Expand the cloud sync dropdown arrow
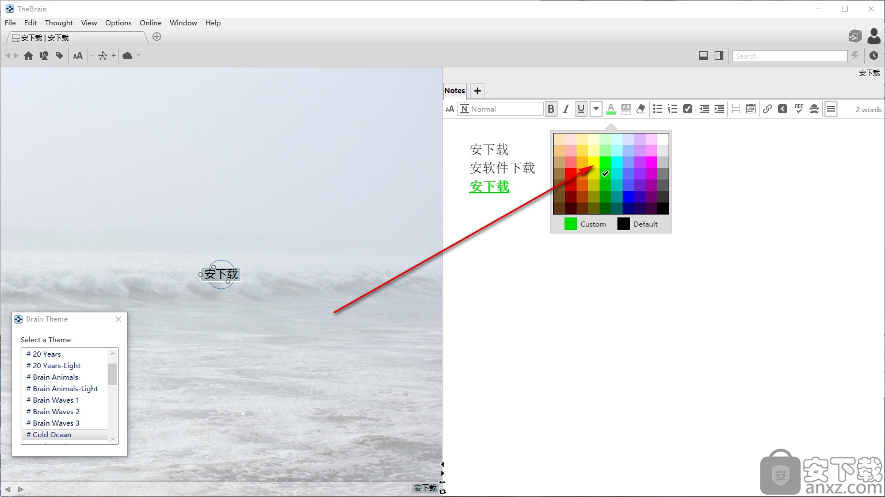The image size is (885, 497). pyautogui.click(x=138, y=56)
